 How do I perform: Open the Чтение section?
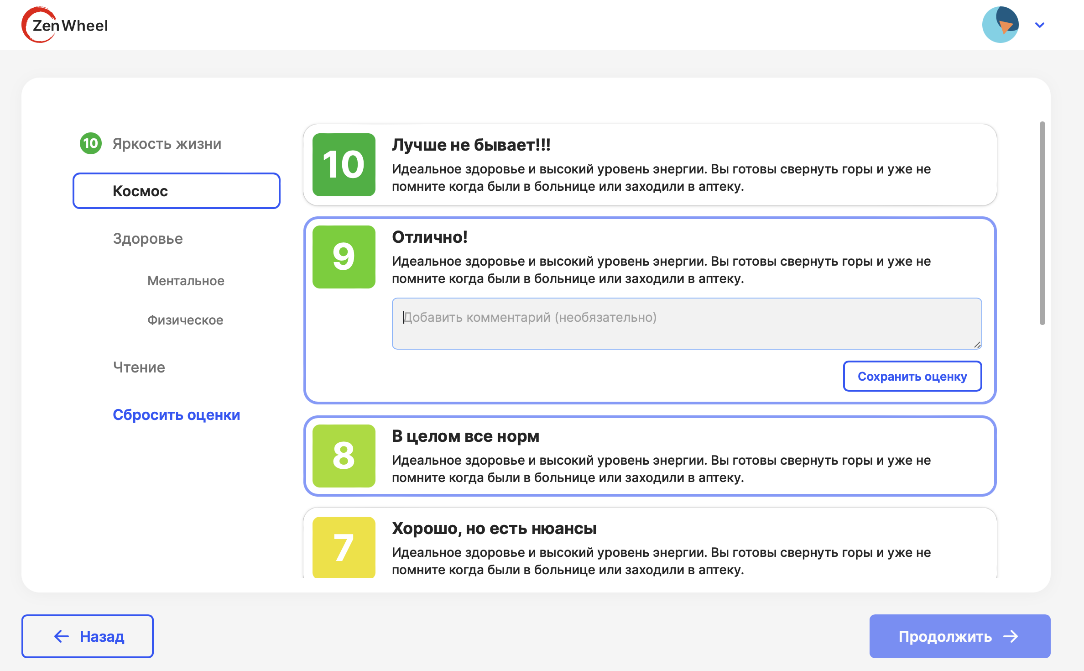click(x=139, y=367)
